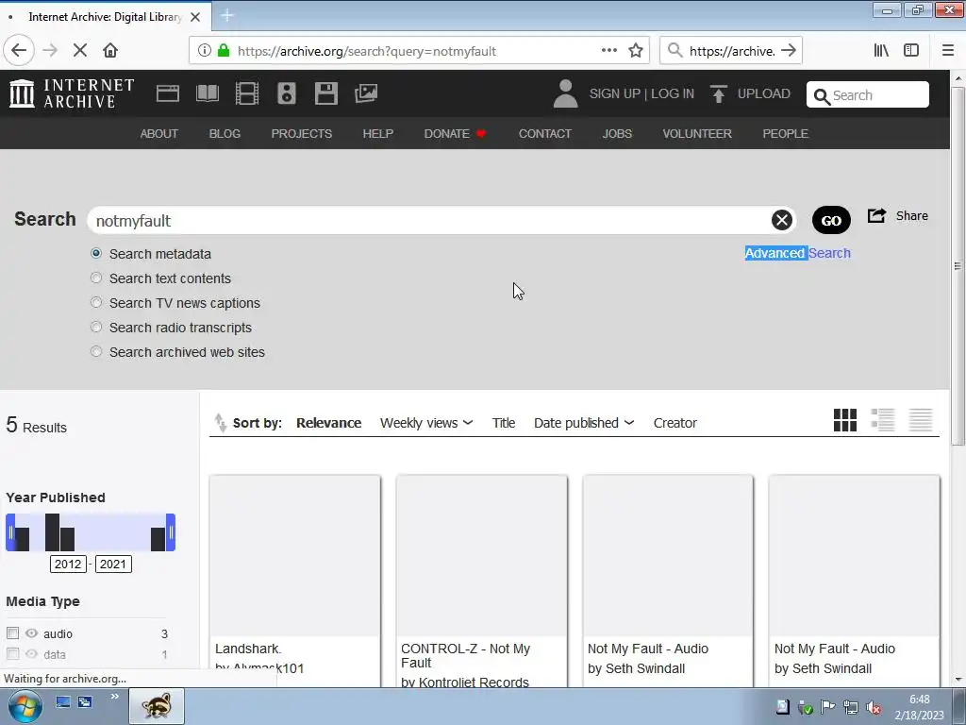
Task: Open page actions three-dots menu
Action: coord(608,51)
